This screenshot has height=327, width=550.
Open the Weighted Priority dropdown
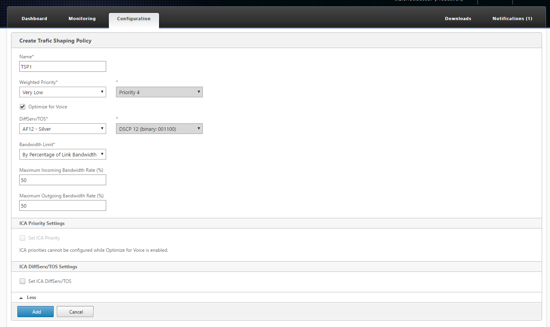pos(63,92)
